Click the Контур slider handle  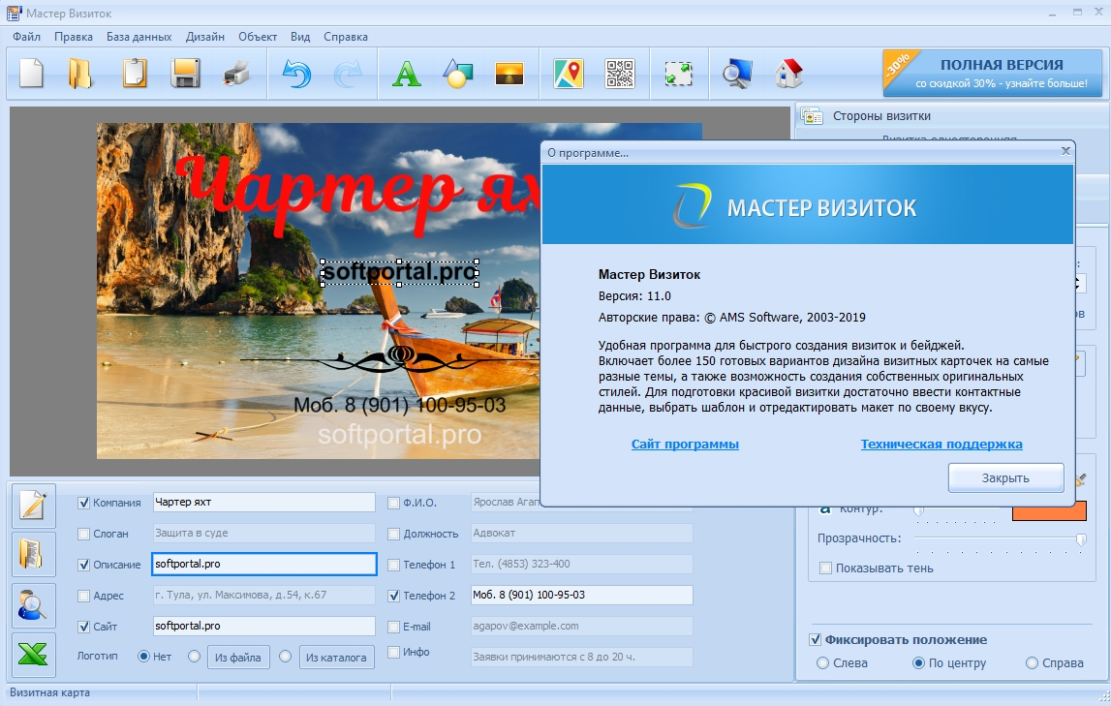coord(919,510)
